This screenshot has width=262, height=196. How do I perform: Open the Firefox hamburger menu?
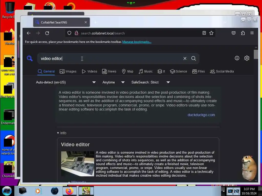pyautogui.click(x=252, y=33)
